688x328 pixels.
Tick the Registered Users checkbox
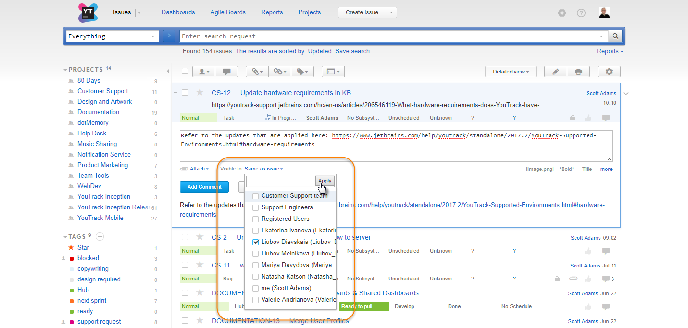pos(256,219)
